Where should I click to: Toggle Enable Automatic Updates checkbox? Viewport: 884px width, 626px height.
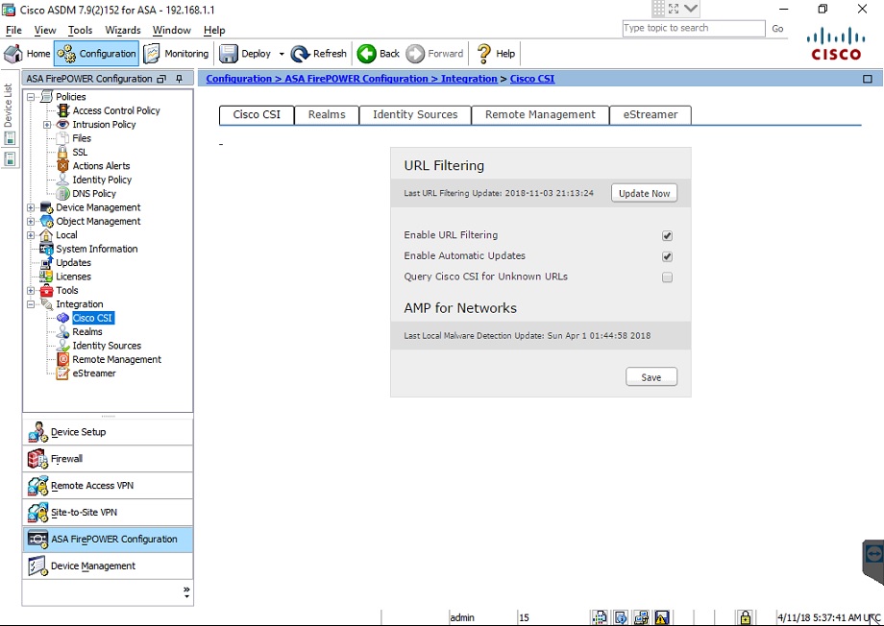(x=667, y=256)
